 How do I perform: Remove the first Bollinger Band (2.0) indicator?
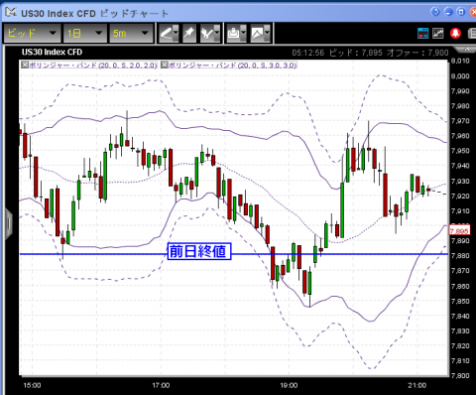point(25,65)
